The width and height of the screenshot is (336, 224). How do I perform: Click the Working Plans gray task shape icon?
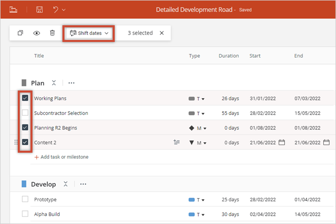[191, 99]
